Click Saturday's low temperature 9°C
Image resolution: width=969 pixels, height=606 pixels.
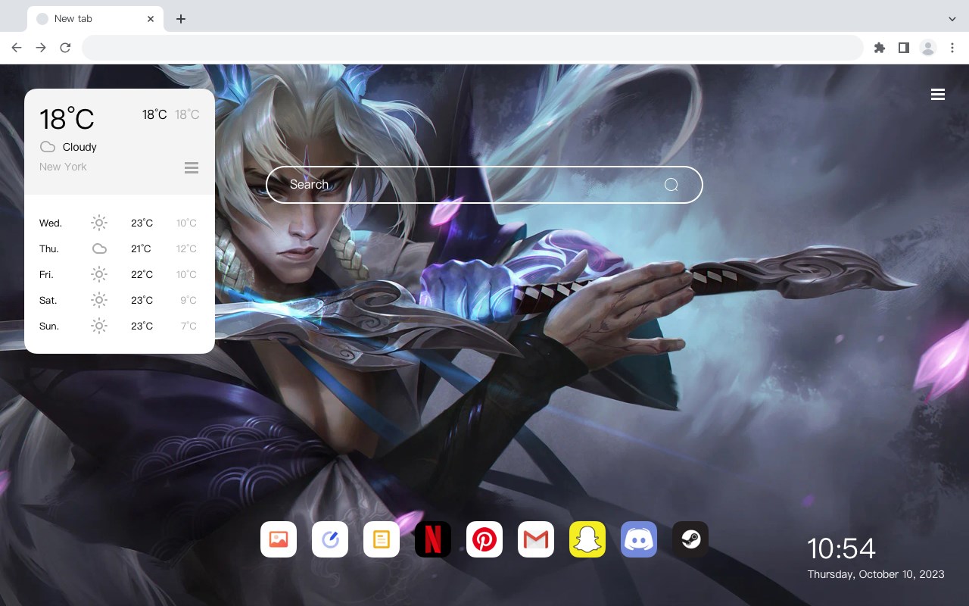pos(189,300)
